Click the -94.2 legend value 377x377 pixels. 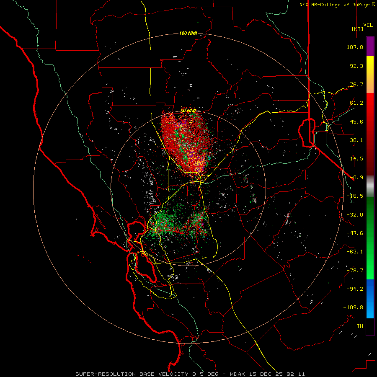tap(355, 289)
